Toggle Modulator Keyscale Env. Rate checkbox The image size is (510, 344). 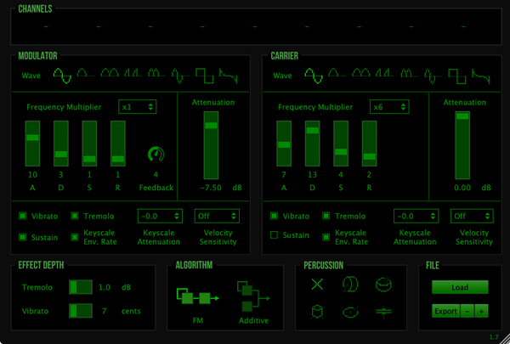click(x=76, y=235)
